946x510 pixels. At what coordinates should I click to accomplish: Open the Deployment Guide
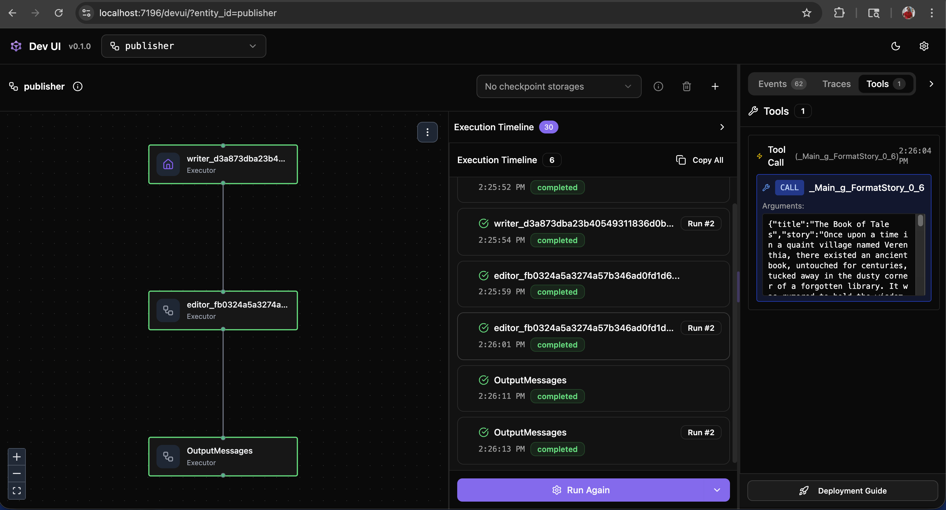843,491
